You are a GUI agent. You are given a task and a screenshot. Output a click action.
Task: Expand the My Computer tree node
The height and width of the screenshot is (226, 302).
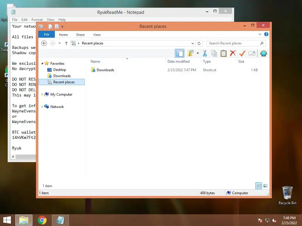click(42, 94)
